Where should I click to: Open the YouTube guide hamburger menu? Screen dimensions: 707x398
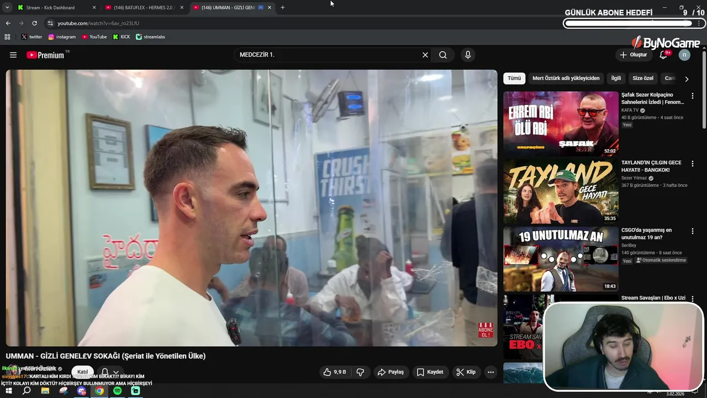[x=13, y=55]
